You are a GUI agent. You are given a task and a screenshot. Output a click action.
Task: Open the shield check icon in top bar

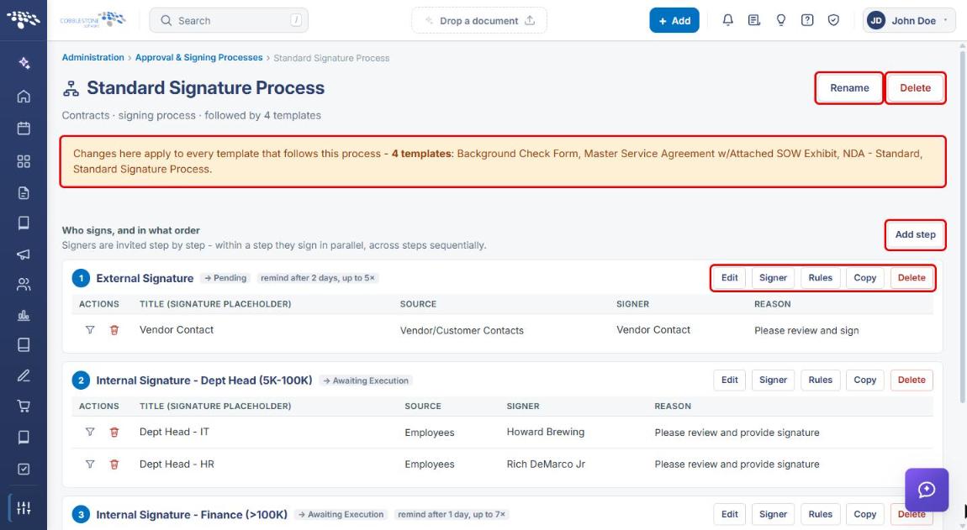833,20
